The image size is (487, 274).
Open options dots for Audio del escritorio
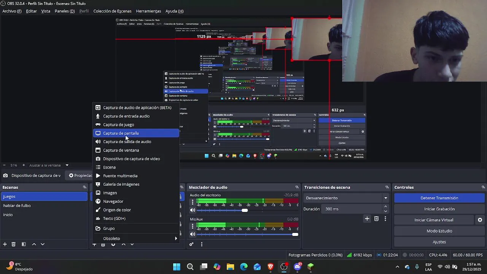[193, 202]
